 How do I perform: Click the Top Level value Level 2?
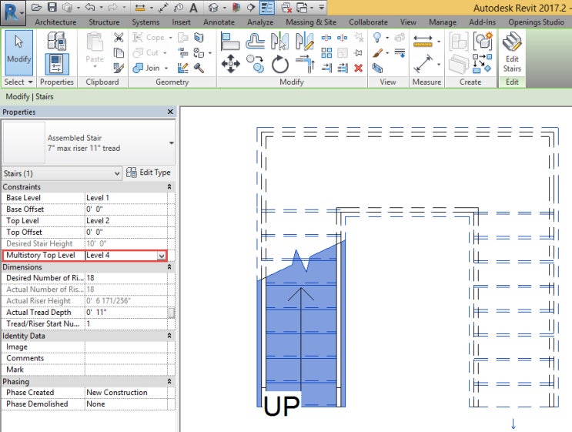(125, 221)
